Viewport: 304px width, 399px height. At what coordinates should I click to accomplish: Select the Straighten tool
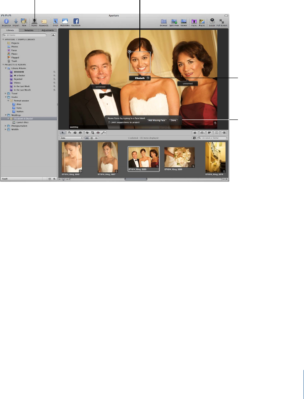point(87,133)
